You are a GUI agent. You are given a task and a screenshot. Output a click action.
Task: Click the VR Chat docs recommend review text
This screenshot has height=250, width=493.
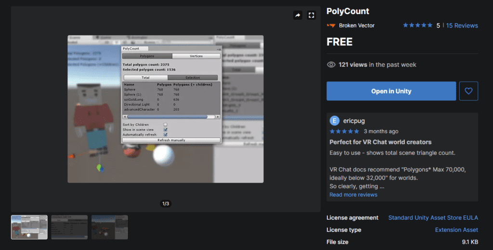(398, 174)
